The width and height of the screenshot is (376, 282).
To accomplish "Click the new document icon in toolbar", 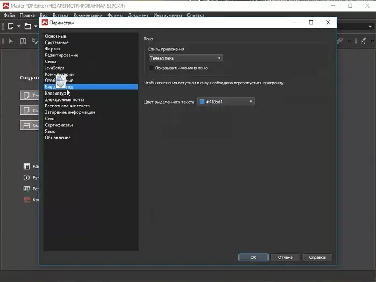I will tap(11, 26).
